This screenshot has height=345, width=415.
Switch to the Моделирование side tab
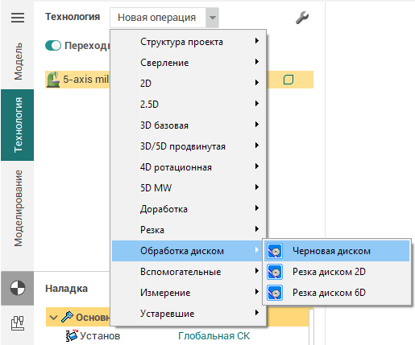point(18,208)
